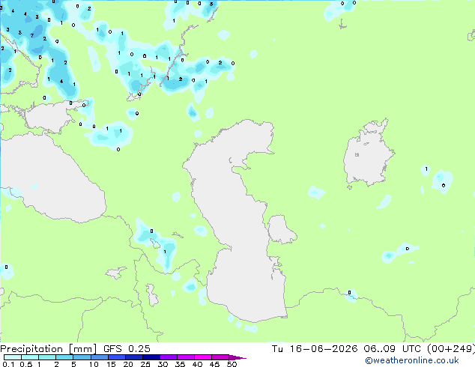Click the 25–30 mm dark blue swatch
The image size is (475, 367).
tap(151, 357)
